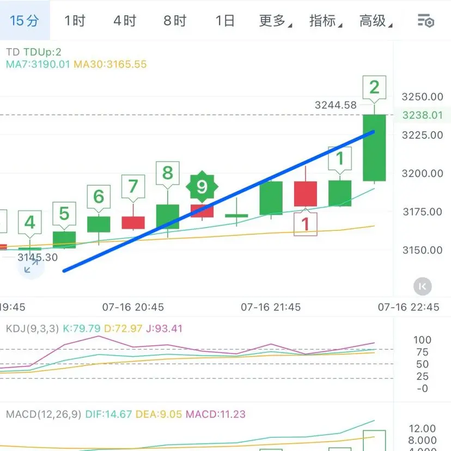451x451 pixels.
Task: Click the DEA:9.05 MACD value
Action: (159, 414)
